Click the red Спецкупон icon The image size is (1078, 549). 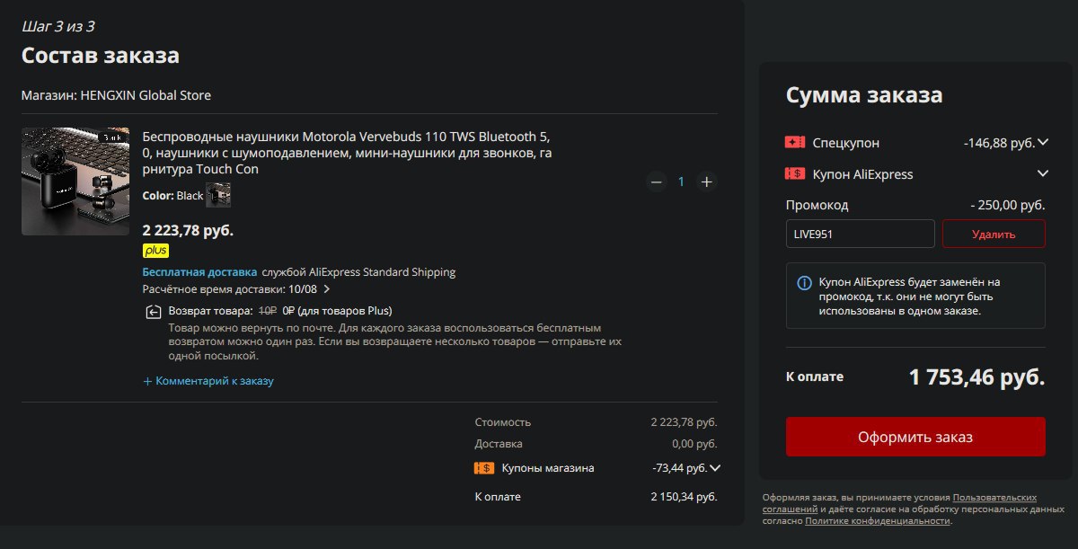click(x=794, y=142)
